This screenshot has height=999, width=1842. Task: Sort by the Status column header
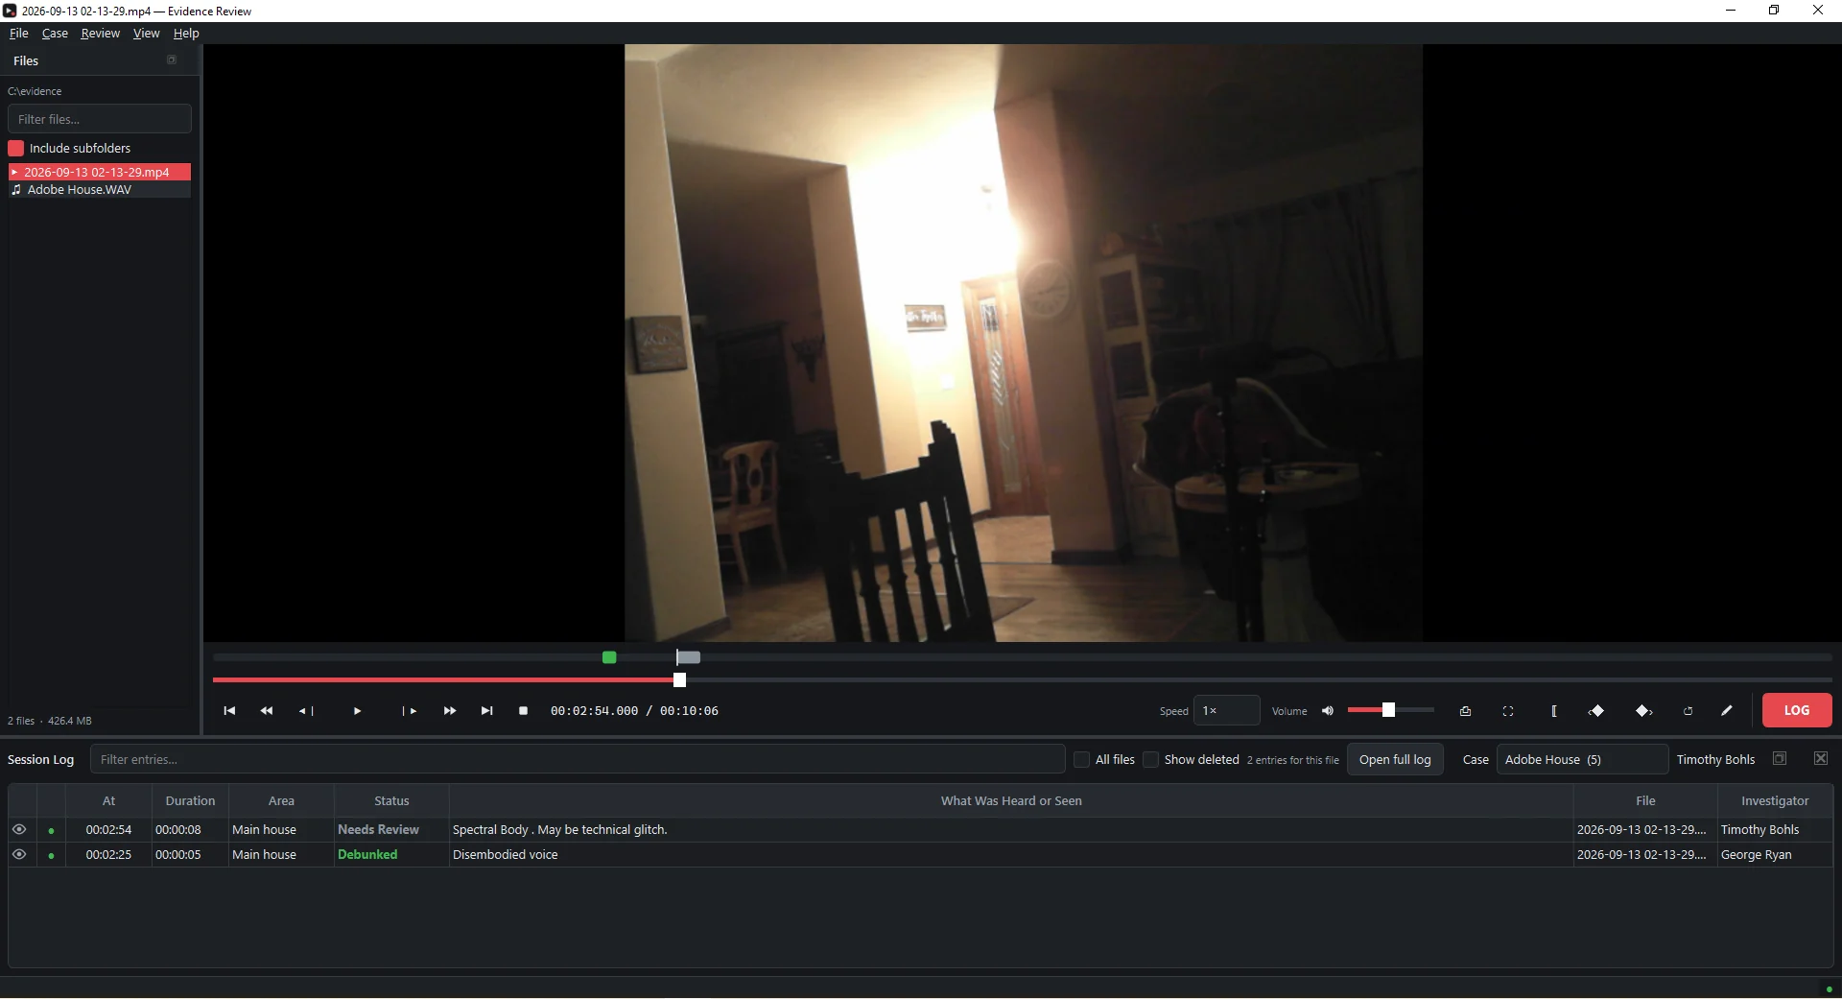click(x=391, y=800)
